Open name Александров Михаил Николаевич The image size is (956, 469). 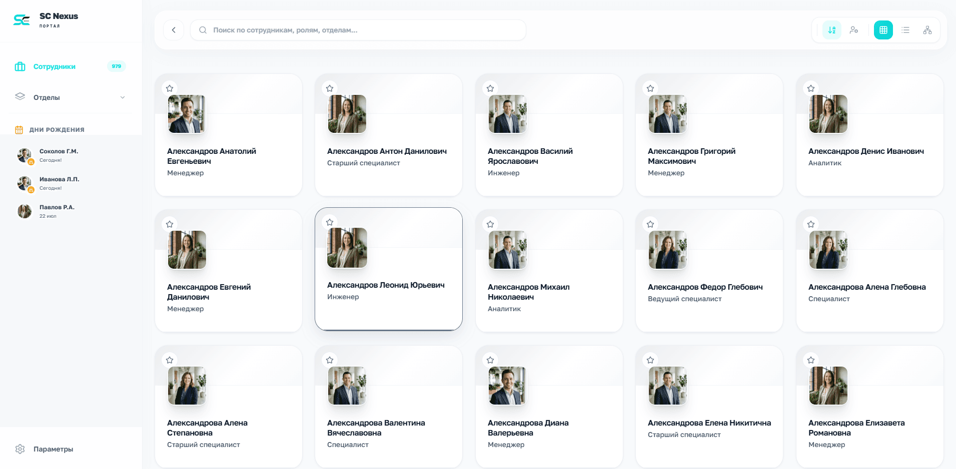529,292
